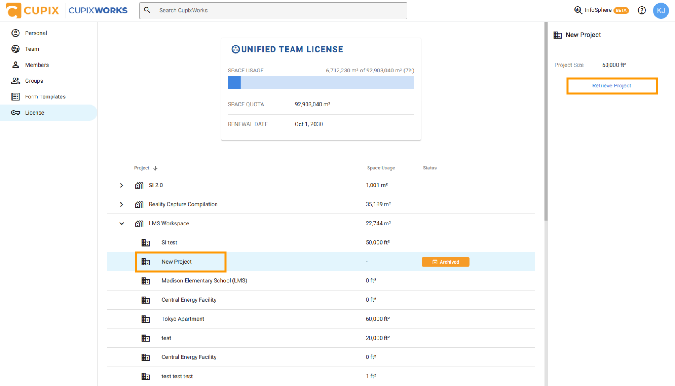675x386 pixels.
Task: Click the 92,903,040 m² space quota value
Action: 313,104
